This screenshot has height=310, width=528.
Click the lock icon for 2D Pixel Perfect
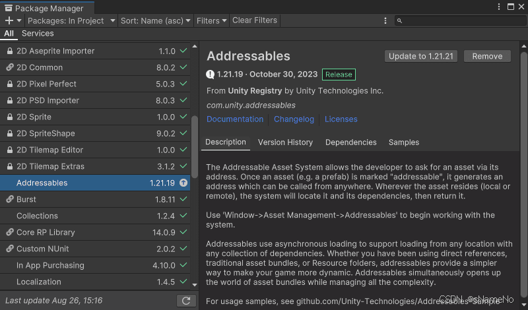(x=10, y=84)
